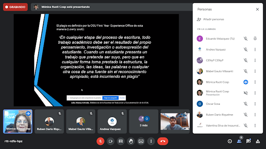Open the meeting details info icon
266x149 pixels.
[230, 141]
